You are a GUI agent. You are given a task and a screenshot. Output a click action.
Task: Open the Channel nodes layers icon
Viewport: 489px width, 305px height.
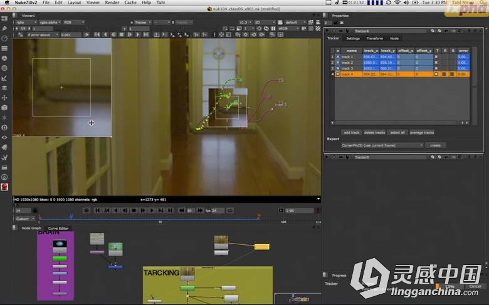click(4, 48)
